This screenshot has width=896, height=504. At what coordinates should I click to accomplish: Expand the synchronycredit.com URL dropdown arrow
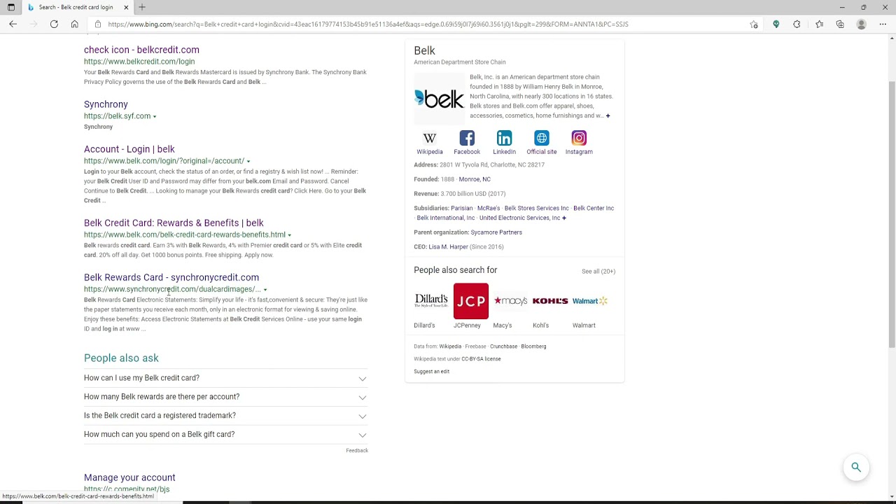point(265,290)
